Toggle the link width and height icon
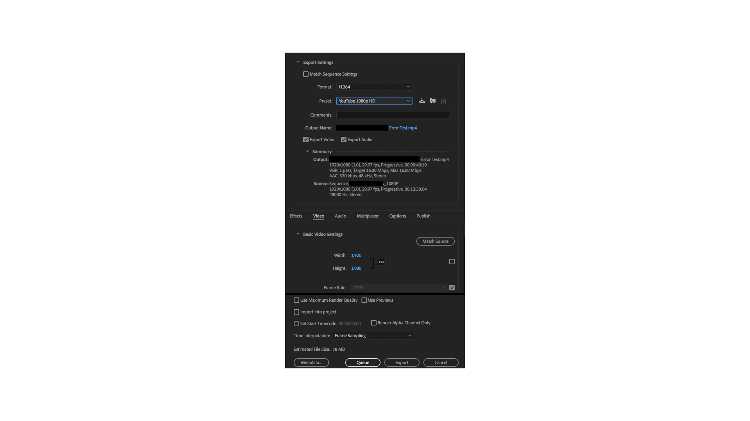This screenshot has width=750, height=421. [x=381, y=262]
